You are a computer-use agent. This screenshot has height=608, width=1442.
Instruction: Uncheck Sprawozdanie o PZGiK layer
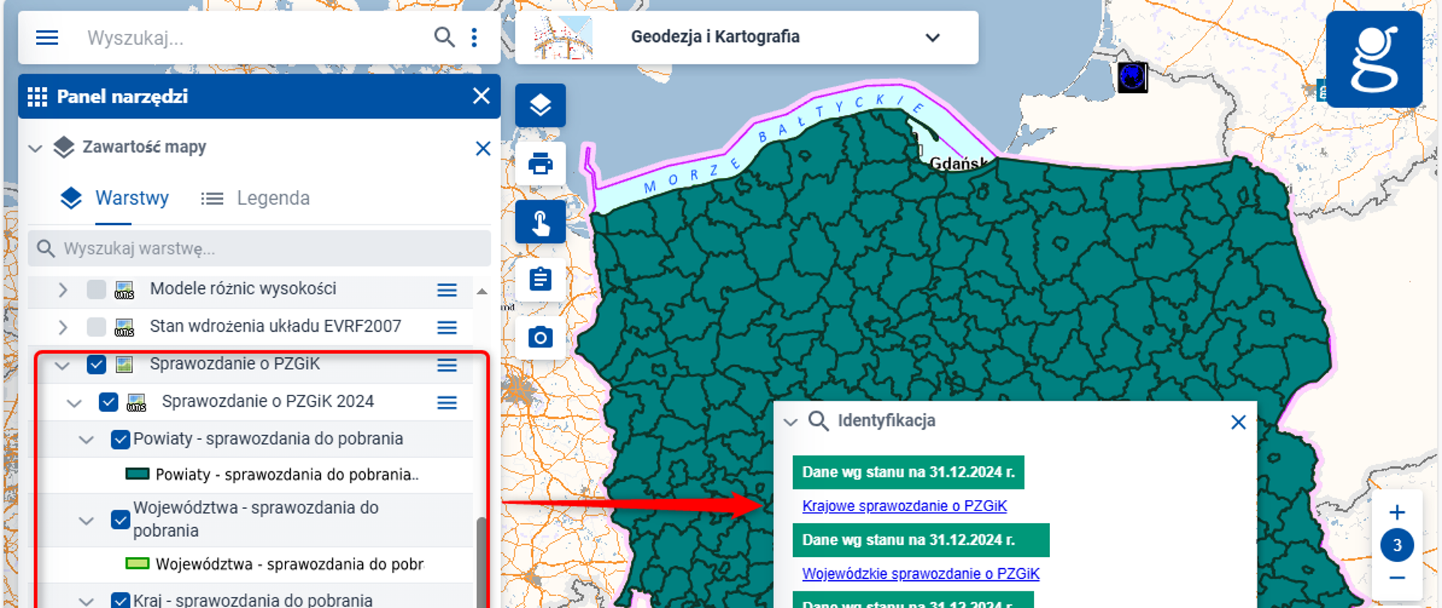pyautogui.click(x=96, y=365)
